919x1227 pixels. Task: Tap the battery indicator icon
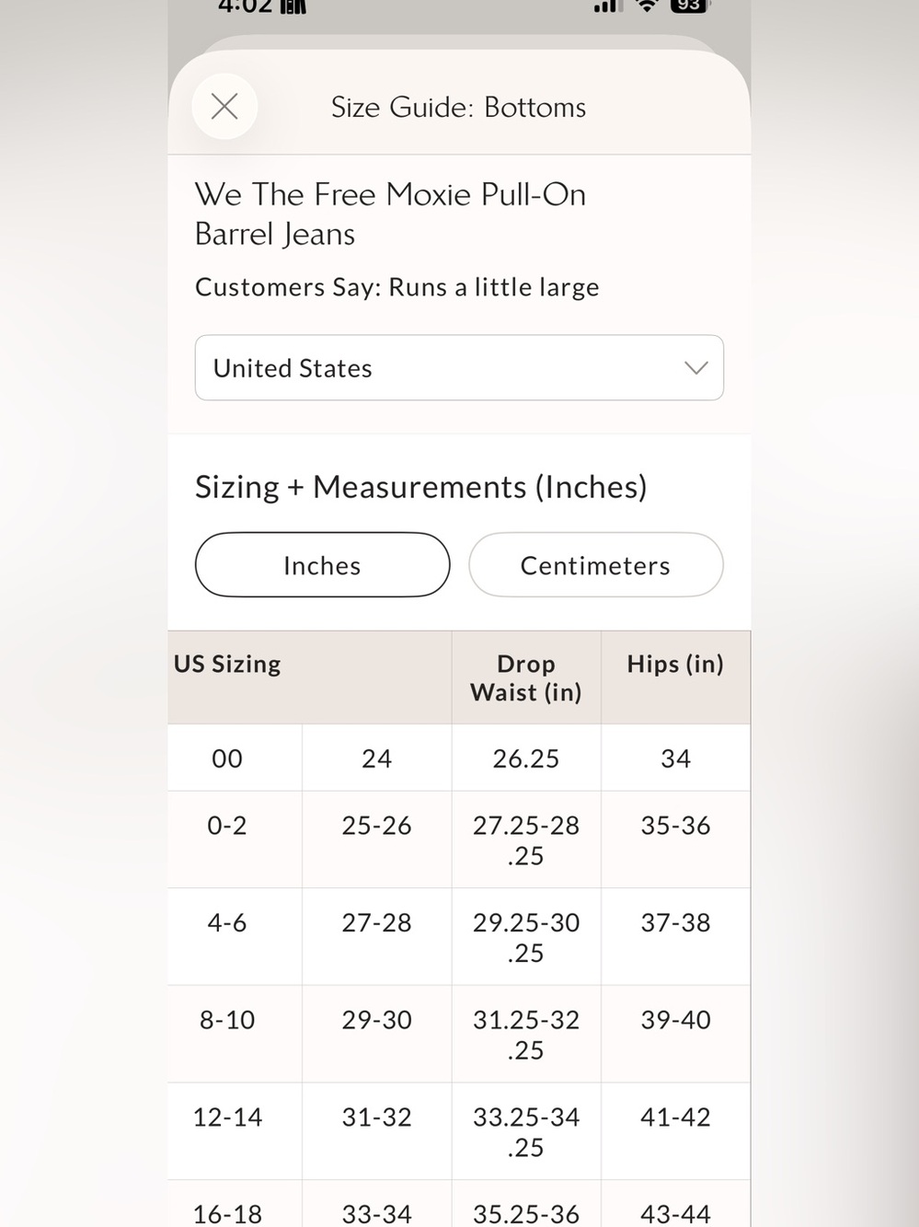coord(689,6)
